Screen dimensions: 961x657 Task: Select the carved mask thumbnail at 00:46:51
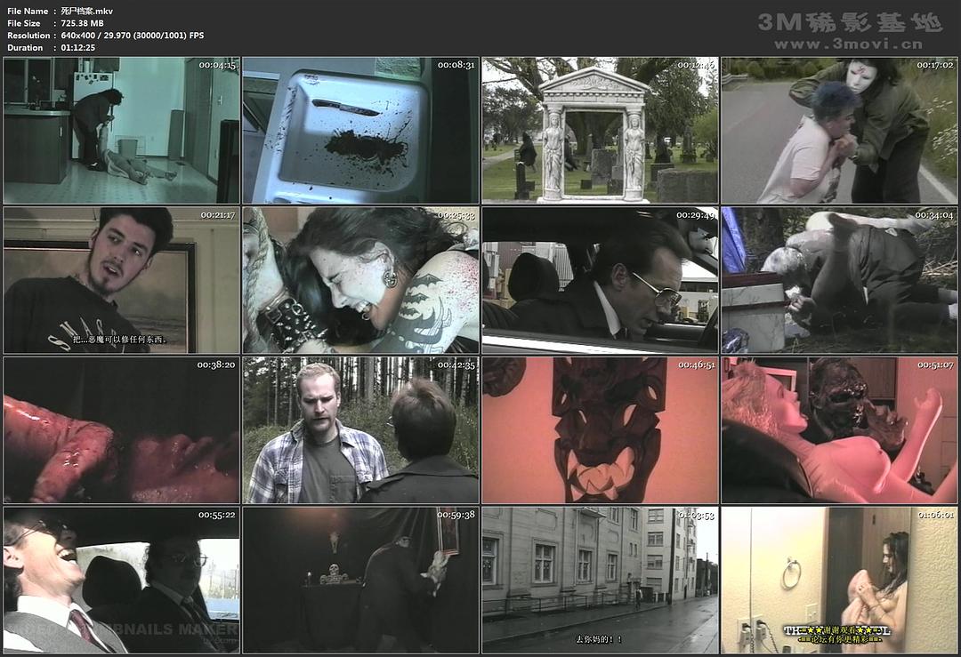600,430
